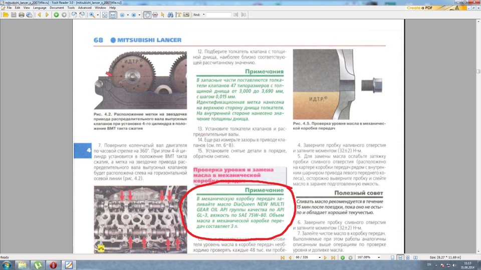Viewport: 481px width, 270px height.
Task: Open the Tools menu
Action: 71,7
